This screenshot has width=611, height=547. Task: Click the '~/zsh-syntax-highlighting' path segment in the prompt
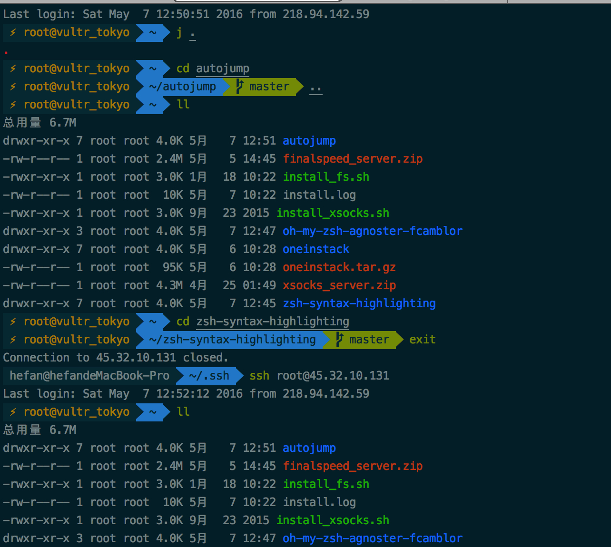[x=233, y=340]
